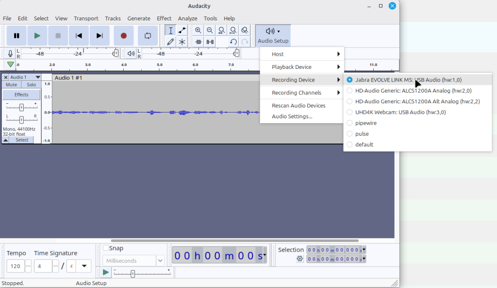Start playback with the green Play button
Screen dimensions: 497x288
tap(37, 36)
